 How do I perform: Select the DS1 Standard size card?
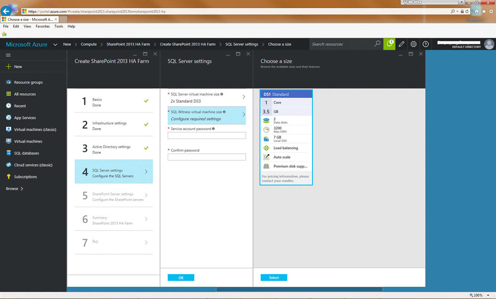pos(286,137)
